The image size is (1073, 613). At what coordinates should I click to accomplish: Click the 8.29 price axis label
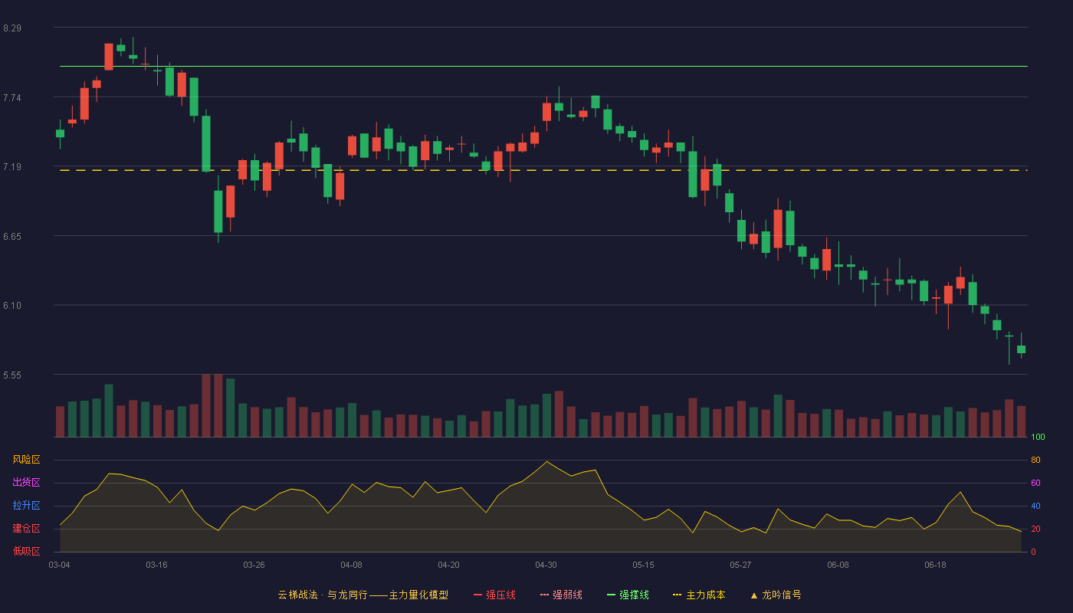tap(12, 28)
